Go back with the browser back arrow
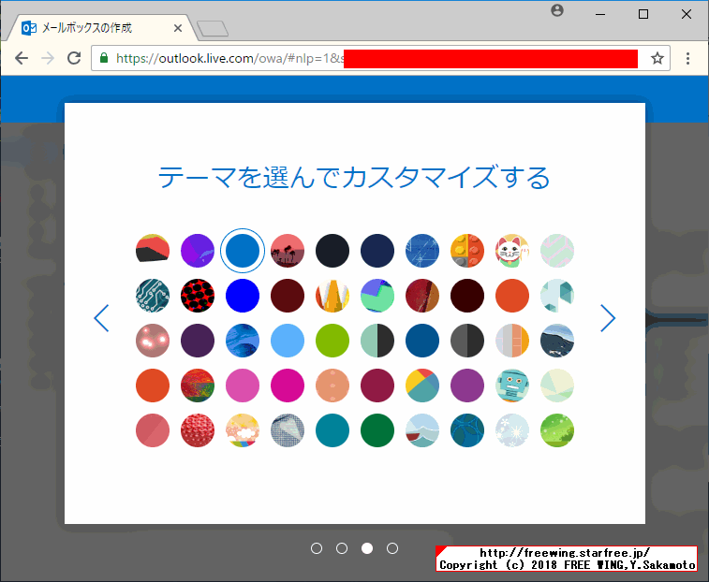 (x=22, y=58)
